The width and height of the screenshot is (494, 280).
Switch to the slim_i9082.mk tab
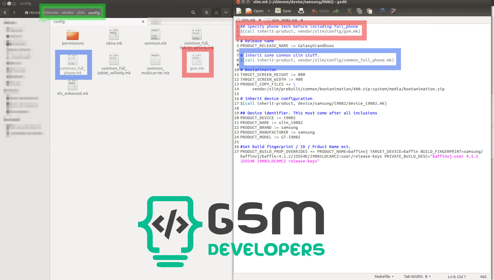(x=284, y=20)
